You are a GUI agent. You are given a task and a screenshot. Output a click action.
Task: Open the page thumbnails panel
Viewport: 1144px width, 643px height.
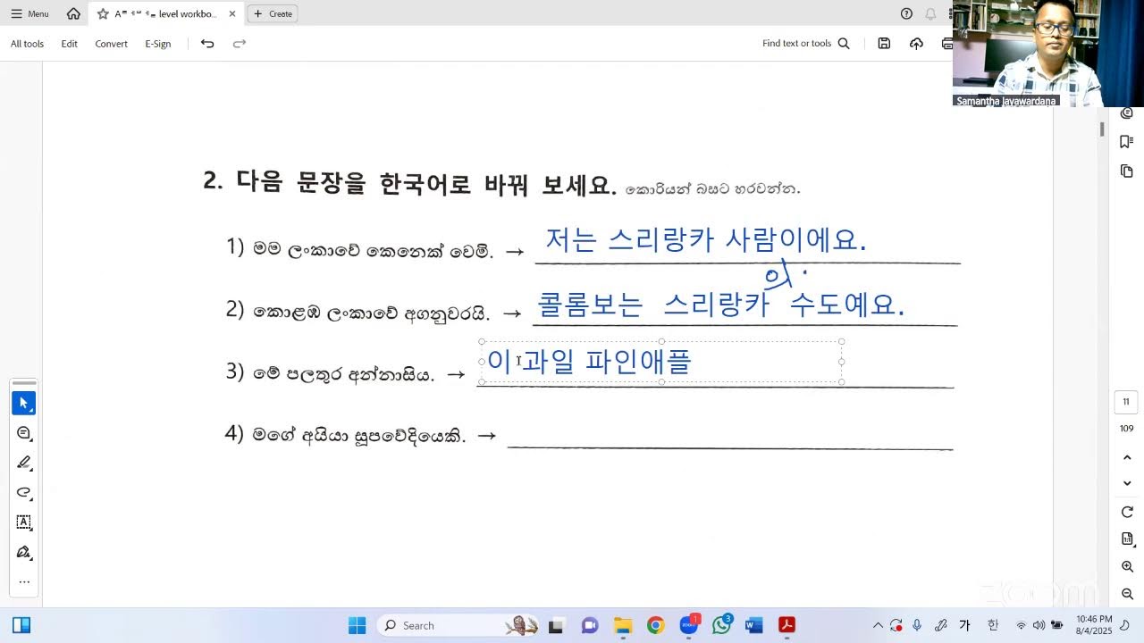pos(1127,171)
